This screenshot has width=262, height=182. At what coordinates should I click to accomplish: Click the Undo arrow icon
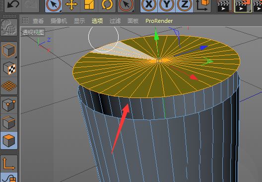point(13,4)
